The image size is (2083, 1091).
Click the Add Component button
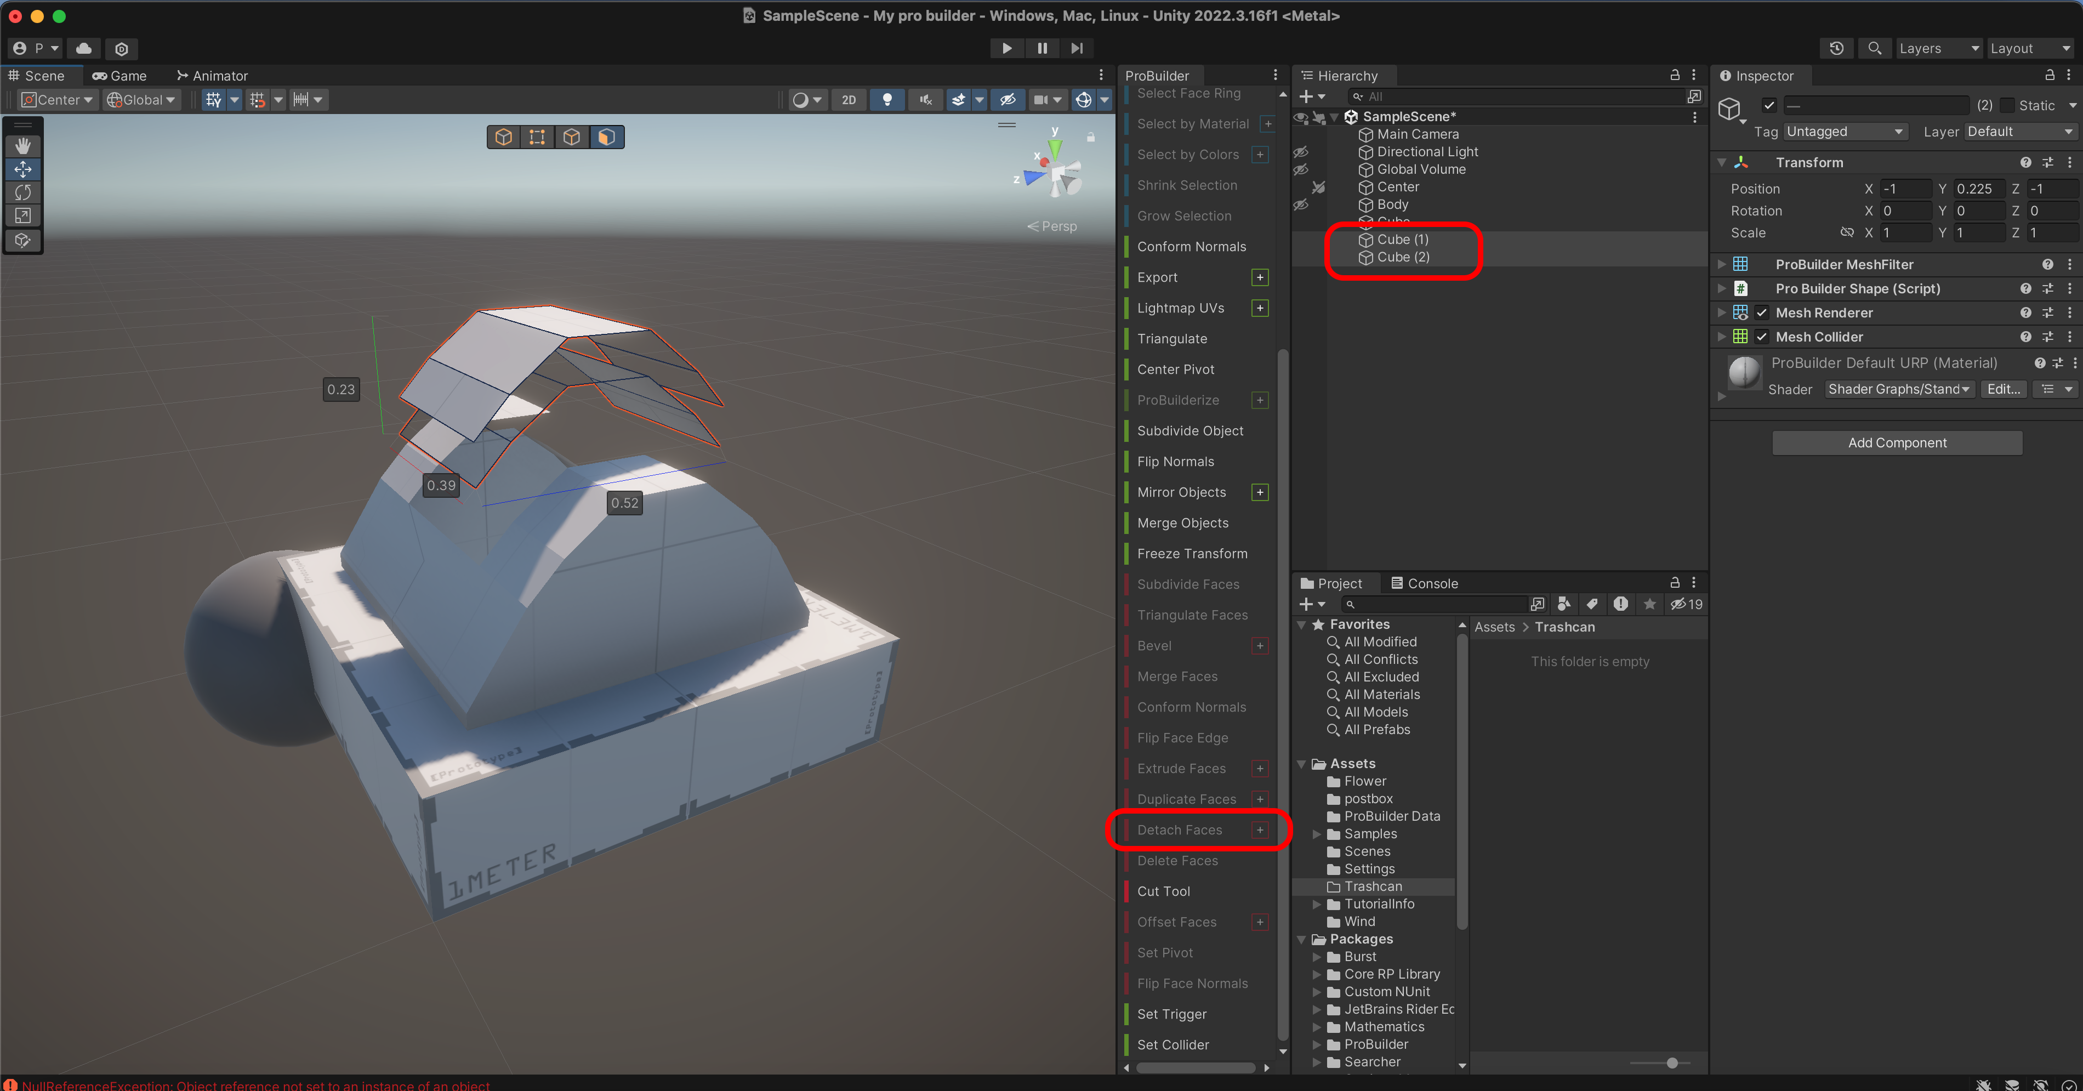tap(1897, 442)
